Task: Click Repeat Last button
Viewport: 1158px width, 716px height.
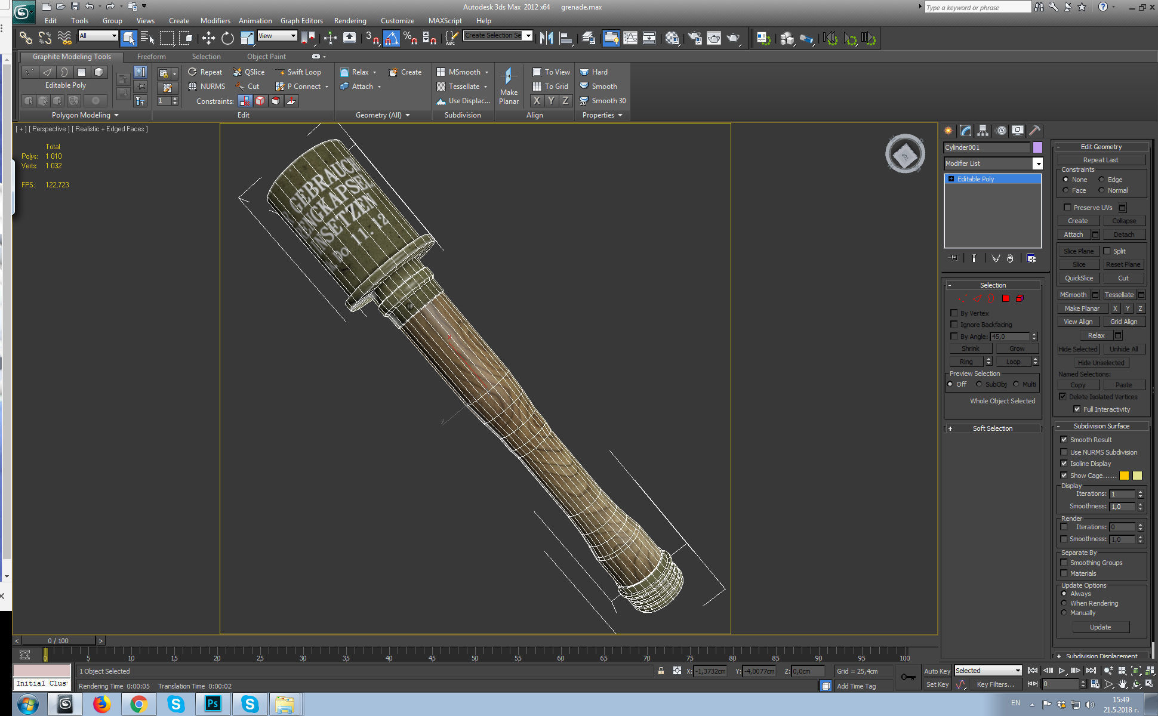Action: click(1101, 160)
